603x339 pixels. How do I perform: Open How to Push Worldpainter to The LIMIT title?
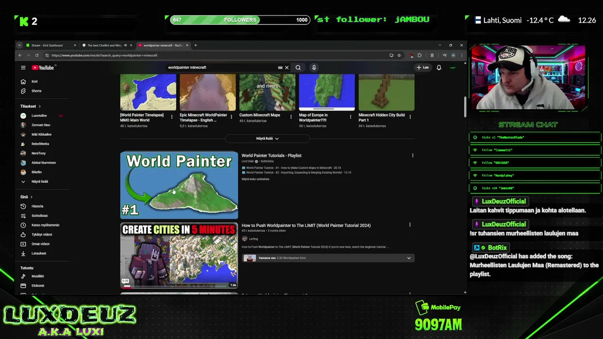pos(306,225)
